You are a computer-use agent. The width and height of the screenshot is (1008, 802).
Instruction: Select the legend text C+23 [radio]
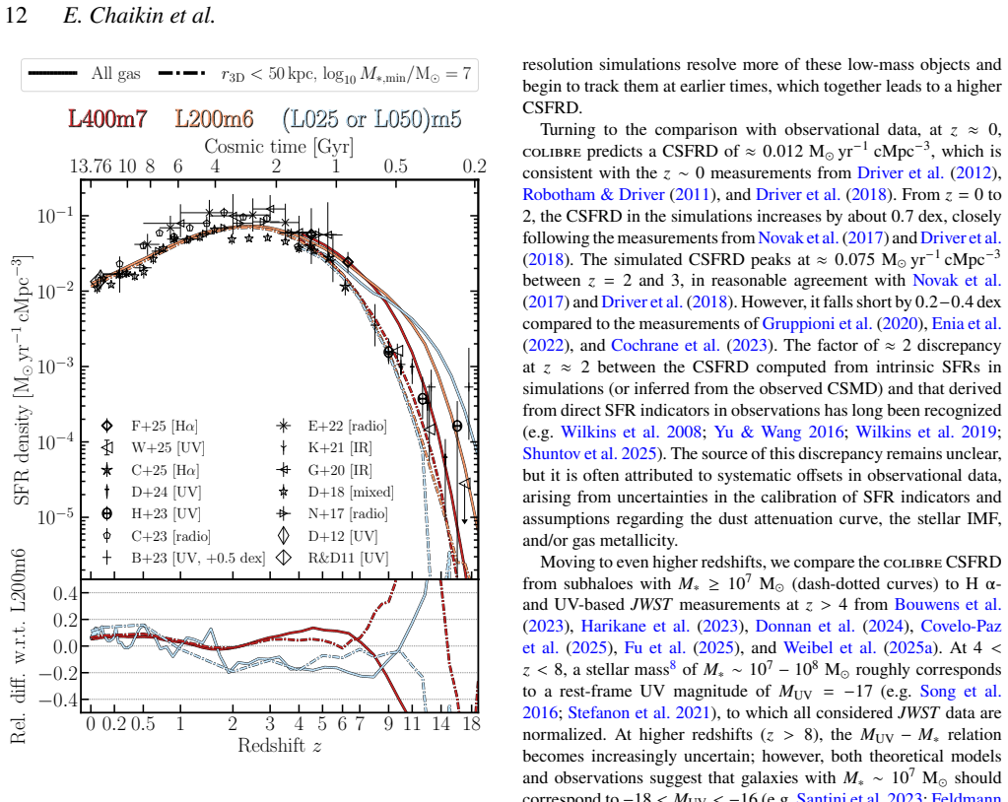[171, 536]
